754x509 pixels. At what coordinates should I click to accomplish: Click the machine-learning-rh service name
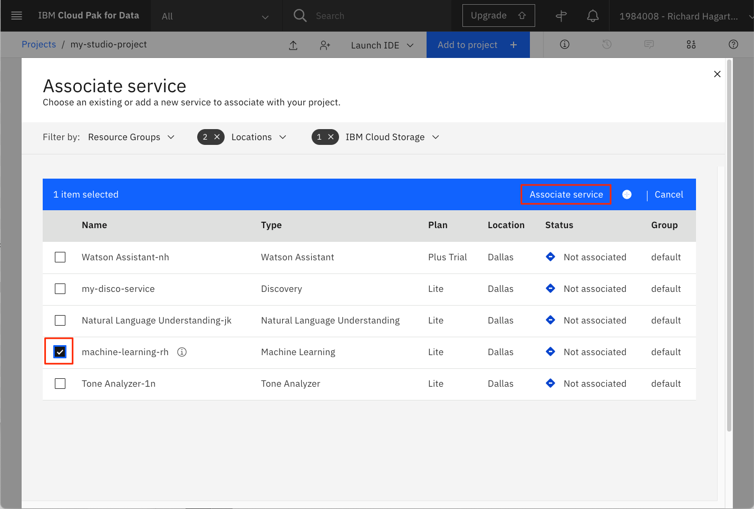coord(125,352)
